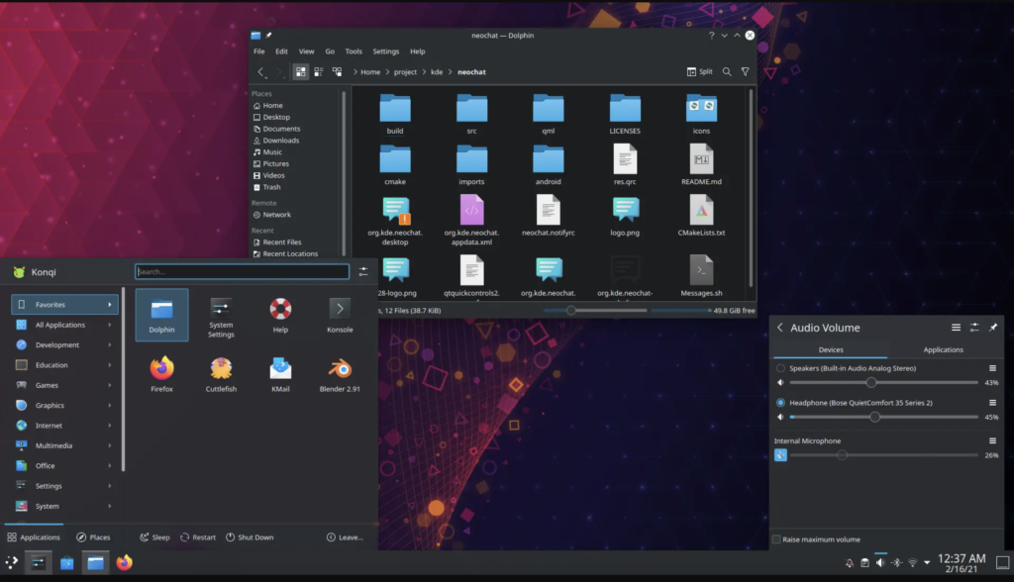Select the Messages.sh script file

702,275
